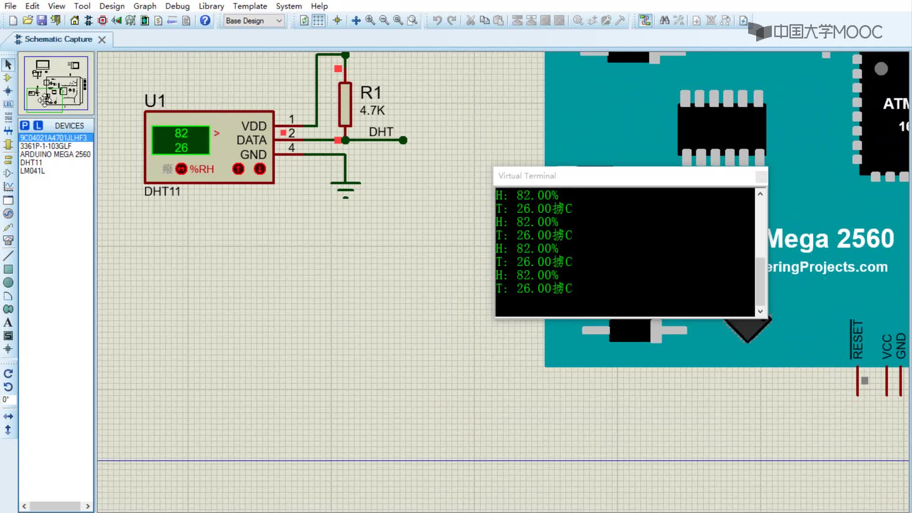Click the blue Help question mark icon
This screenshot has width=912, height=513.
click(x=205, y=20)
